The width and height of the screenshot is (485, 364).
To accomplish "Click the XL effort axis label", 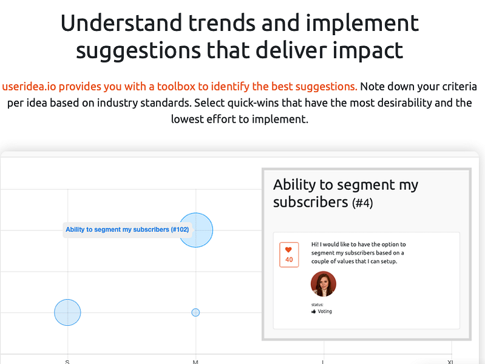I will point(450,362).
